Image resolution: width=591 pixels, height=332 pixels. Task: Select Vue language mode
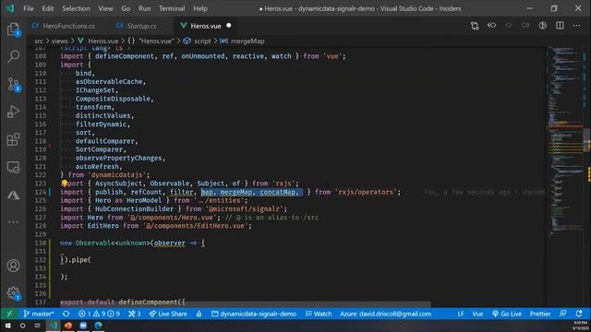(x=477, y=314)
